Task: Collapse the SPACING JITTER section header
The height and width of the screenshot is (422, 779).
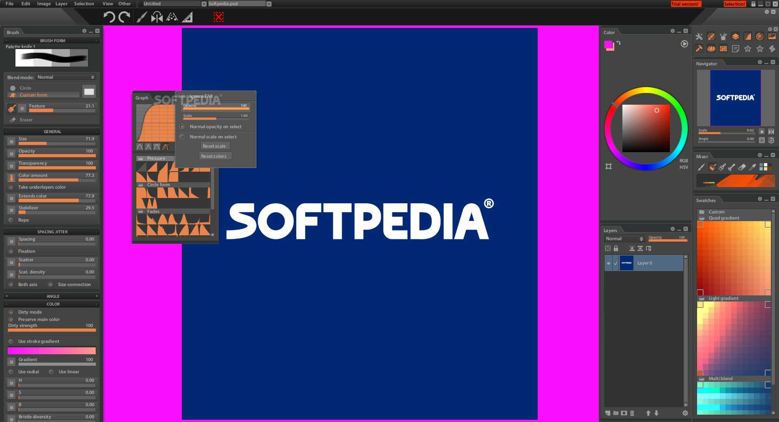Action: coord(52,232)
